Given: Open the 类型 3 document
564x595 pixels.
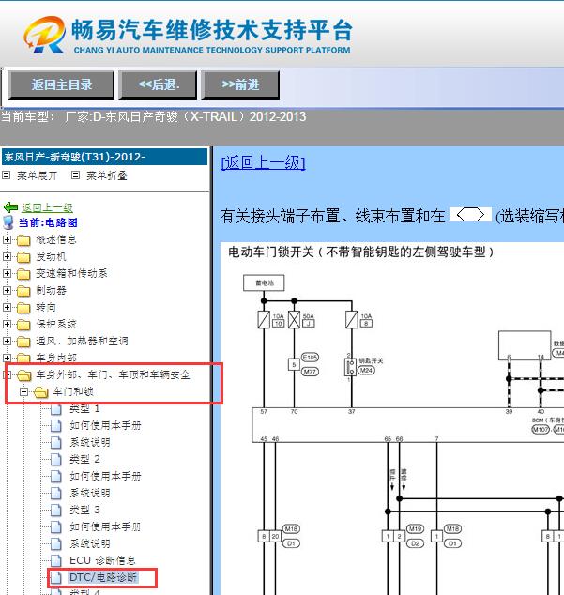Looking at the screenshot, I should 84,510.
